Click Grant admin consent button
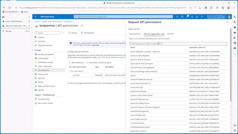 (99, 63)
